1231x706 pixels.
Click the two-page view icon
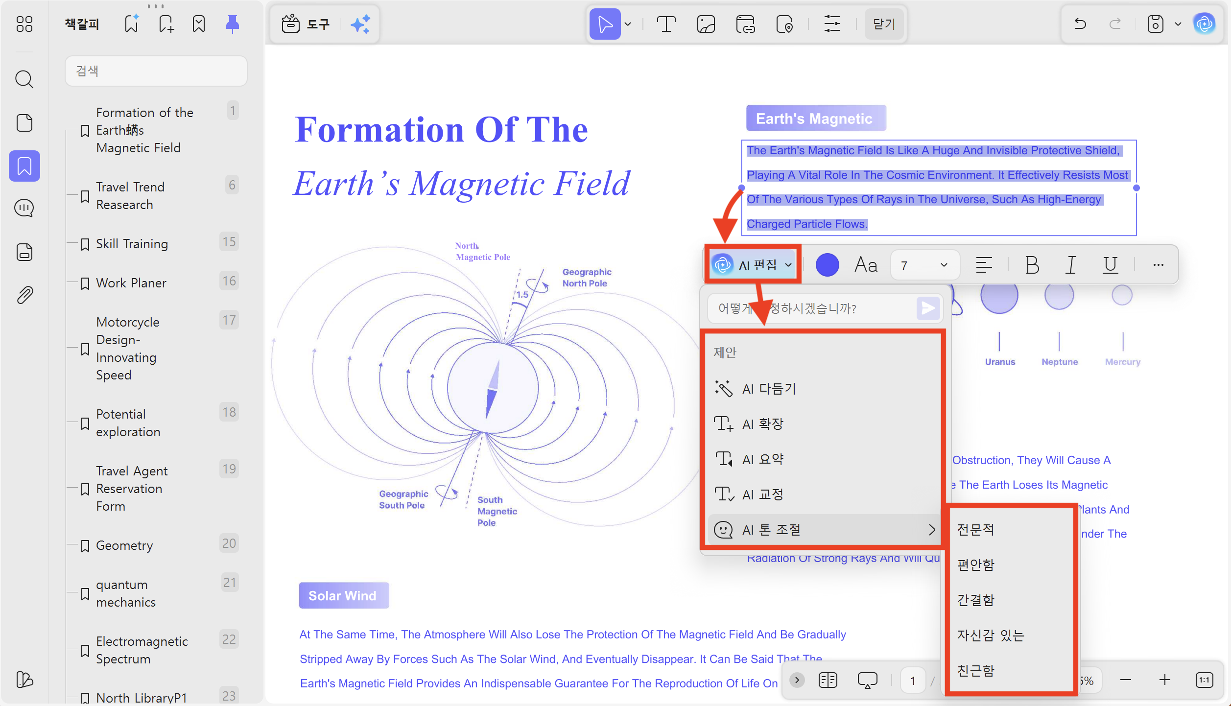click(828, 680)
